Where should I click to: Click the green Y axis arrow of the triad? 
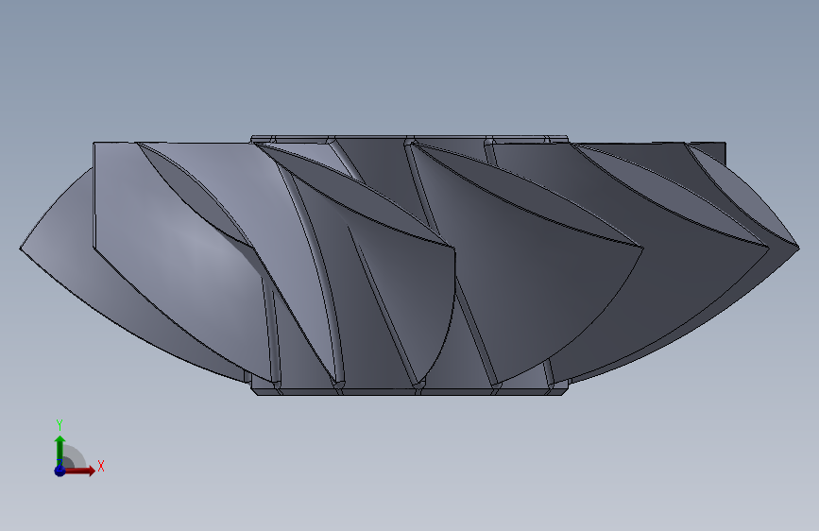(60, 450)
